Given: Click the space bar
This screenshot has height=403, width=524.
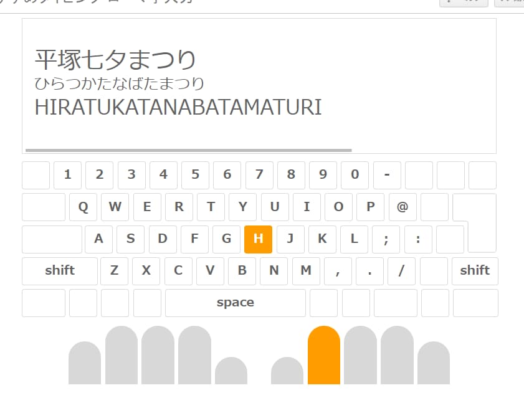Looking at the screenshot, I should click(236, 303).
